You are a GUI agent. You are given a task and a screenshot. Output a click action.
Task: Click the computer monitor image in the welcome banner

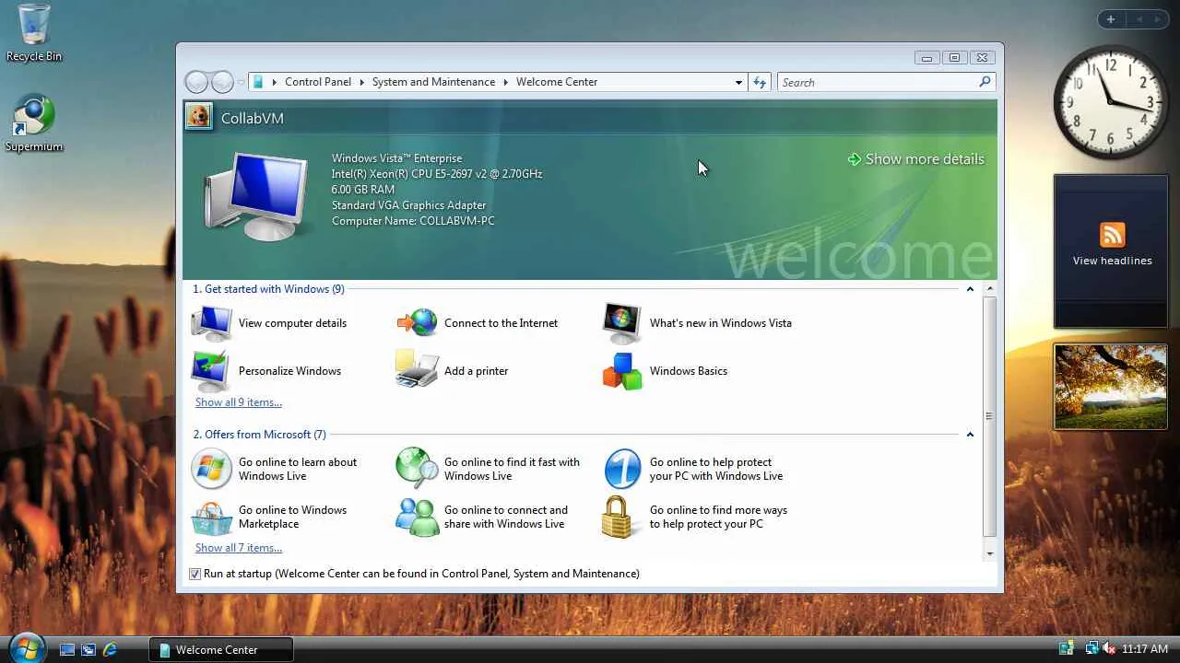point(256,198)
